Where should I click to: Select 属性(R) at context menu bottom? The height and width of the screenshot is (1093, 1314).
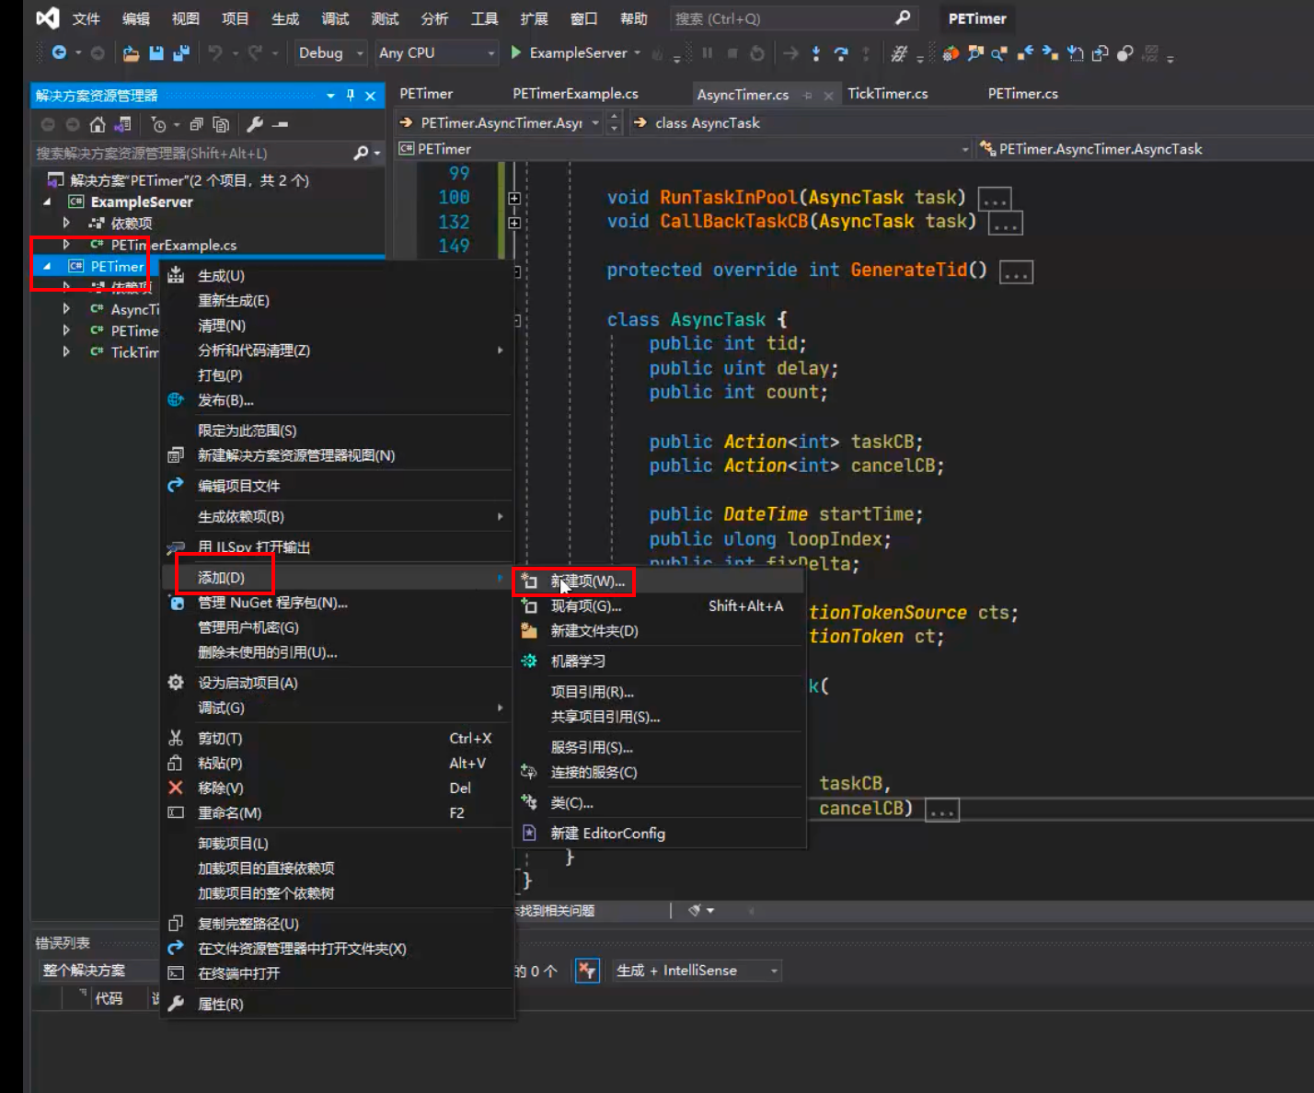click(x=337, y=1004)
